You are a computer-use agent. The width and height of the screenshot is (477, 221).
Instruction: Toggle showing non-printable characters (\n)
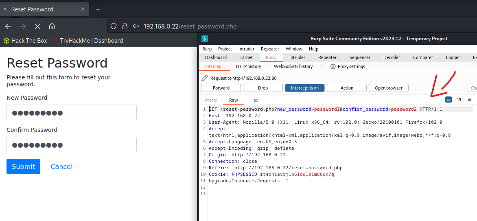(x=459, y=99)
